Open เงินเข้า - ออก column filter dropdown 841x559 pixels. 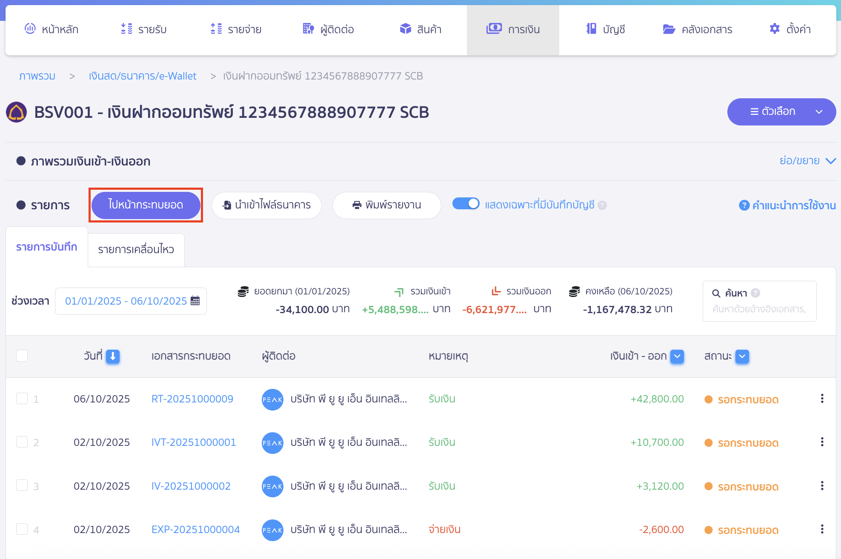tap(677, 356)
